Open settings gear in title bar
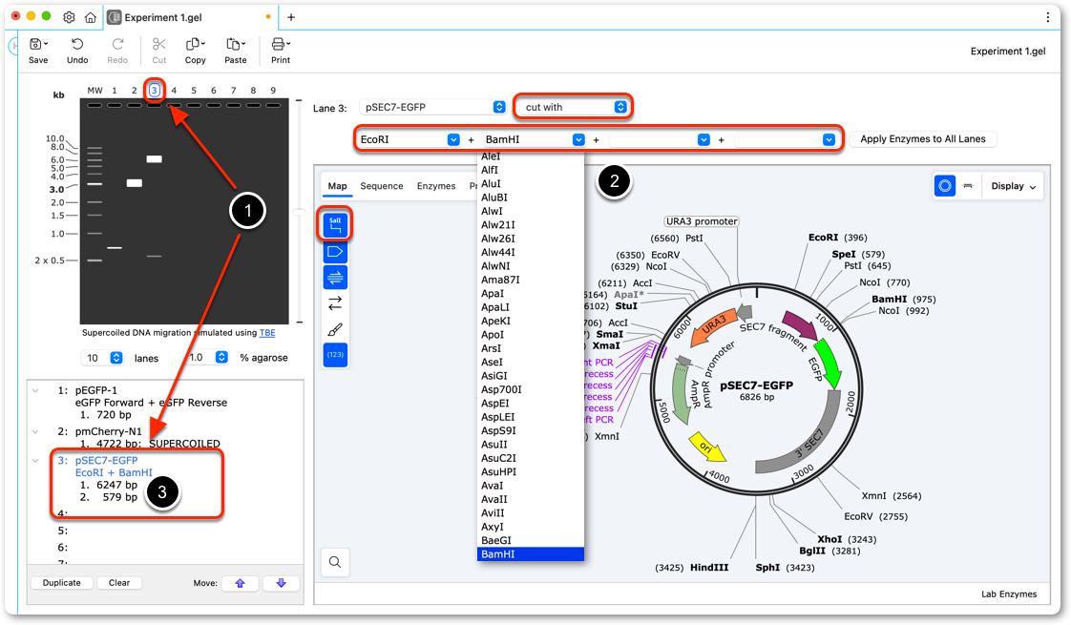1071x625 pixels. point(69,17)
